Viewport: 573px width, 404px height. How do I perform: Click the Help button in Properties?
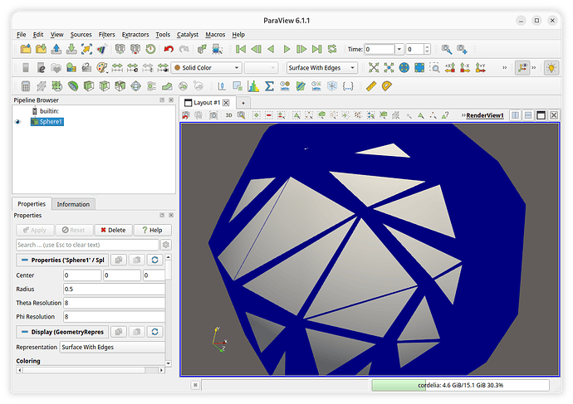pyautogui.click(x=153, y=230)
